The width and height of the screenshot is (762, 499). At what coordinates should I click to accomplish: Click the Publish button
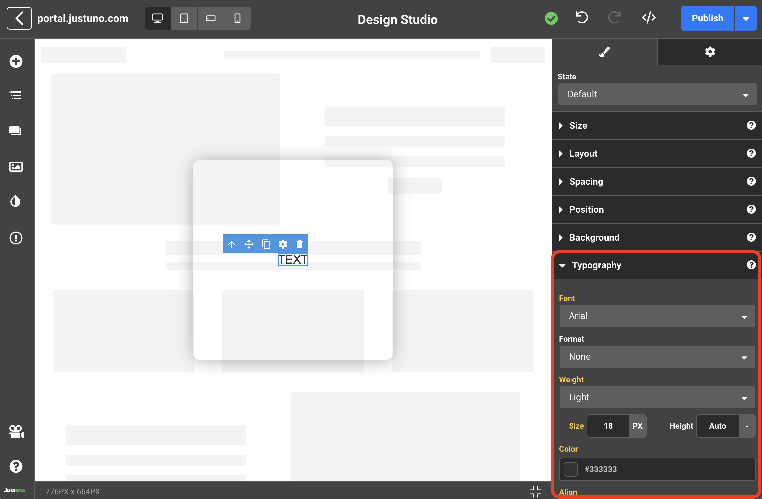(x=707, y=18)
